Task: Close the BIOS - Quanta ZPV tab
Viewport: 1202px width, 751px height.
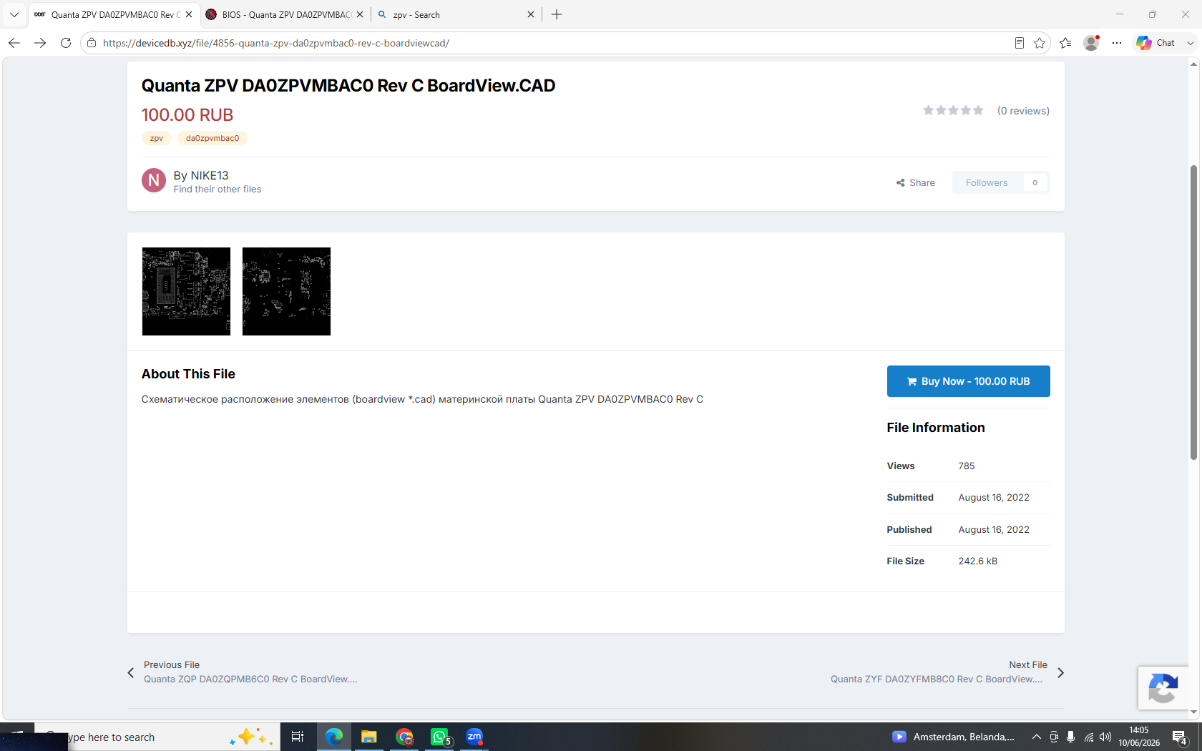Action: coord(360,14)
